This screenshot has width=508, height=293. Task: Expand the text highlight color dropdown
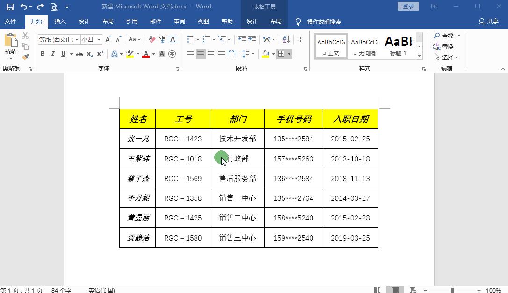[138, 54]
